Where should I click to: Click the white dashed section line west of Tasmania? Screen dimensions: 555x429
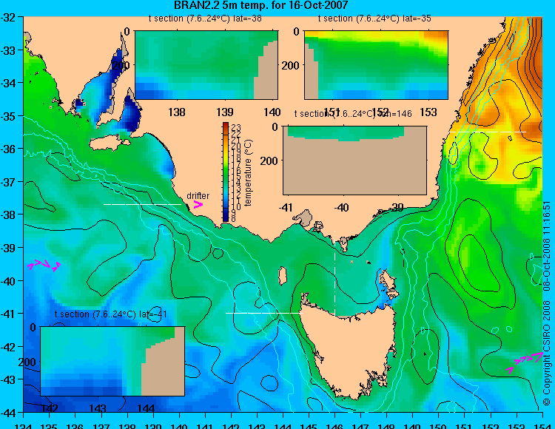(x=264, y=313)
